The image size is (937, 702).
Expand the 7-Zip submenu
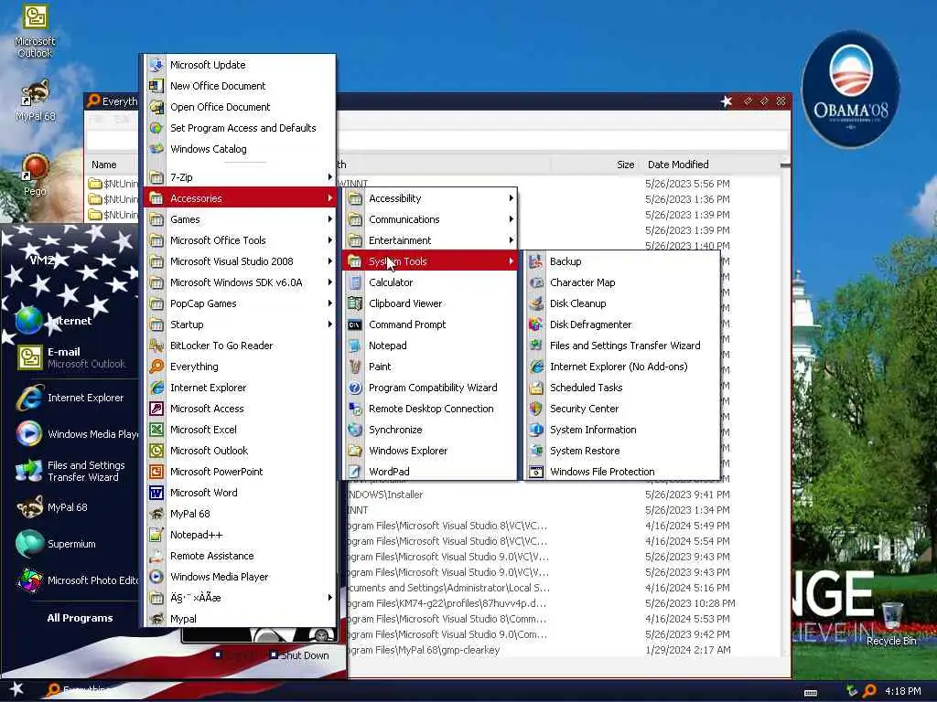(240, 177)
